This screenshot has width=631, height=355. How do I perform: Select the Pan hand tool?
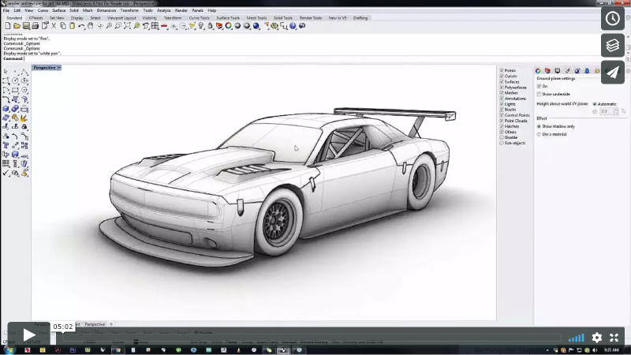tap(91, 26)
